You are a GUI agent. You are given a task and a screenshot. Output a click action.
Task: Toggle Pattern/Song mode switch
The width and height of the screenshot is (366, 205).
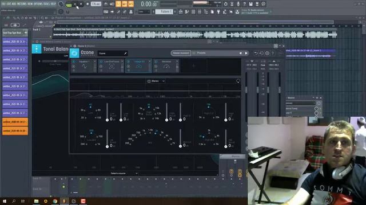(69, 4)
